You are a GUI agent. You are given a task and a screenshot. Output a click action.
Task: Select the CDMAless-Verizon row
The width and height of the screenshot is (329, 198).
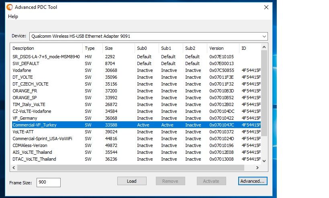pos(136,145)
